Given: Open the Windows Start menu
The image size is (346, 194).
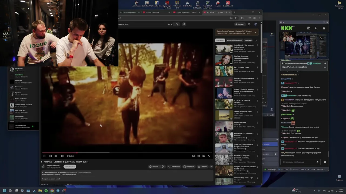Looking at the screenshot, I should point(4,191).
